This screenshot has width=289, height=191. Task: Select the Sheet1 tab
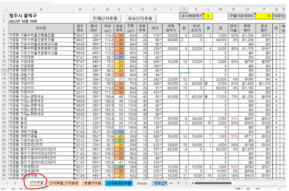click(x=142, y=184)
